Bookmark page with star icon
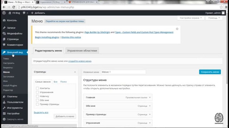This screenshot has width=229, height=128. coord(221,7)
